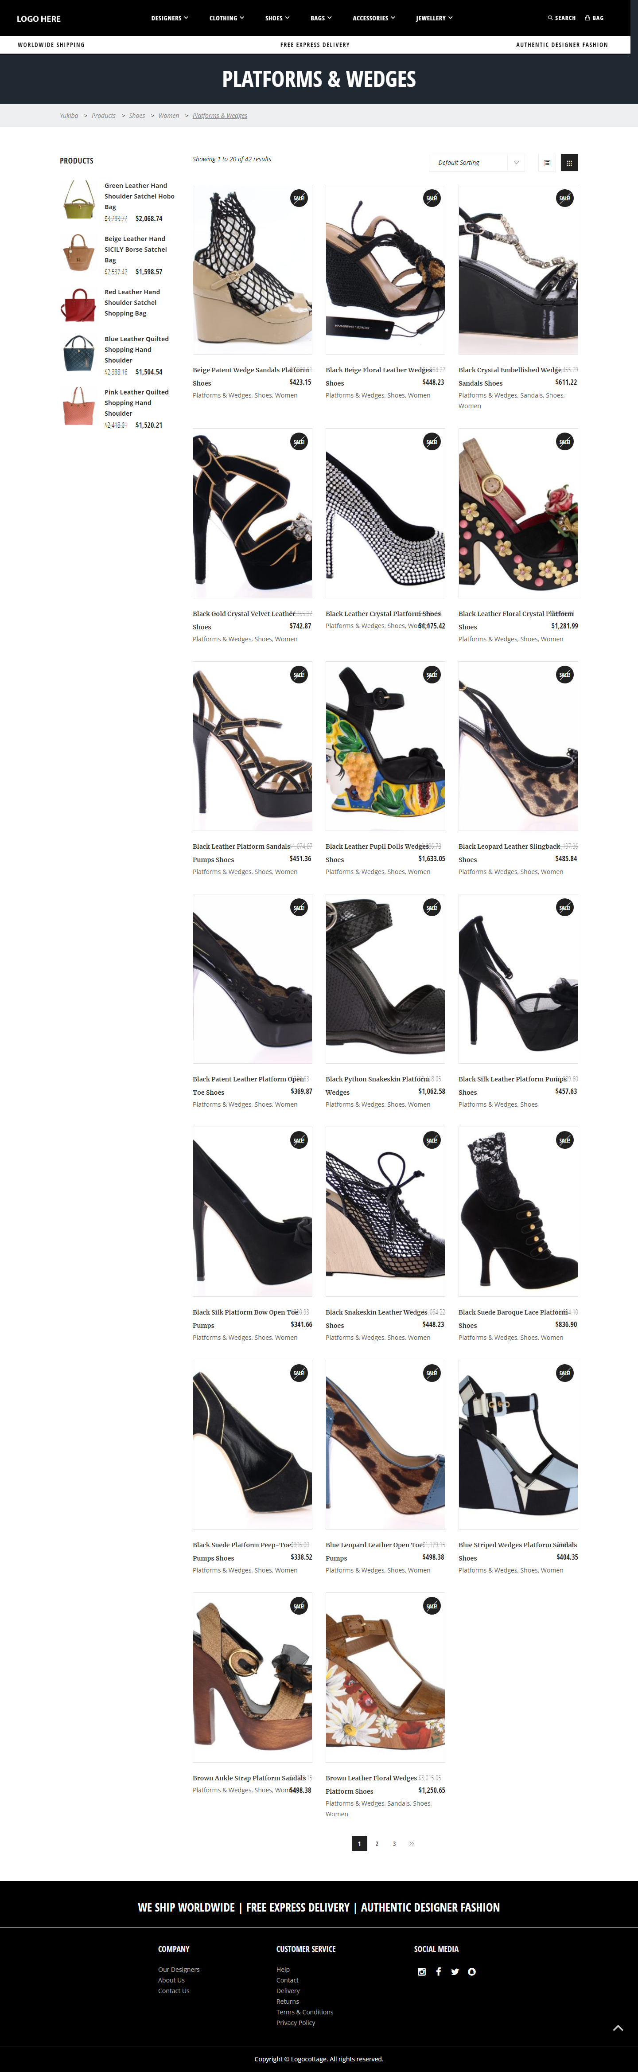The image size is (638, 2072).
Task: Expand the Designers menu
Action: point(170,18)
